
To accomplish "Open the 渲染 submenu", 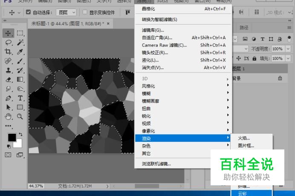I will click(x=183, y=138).
